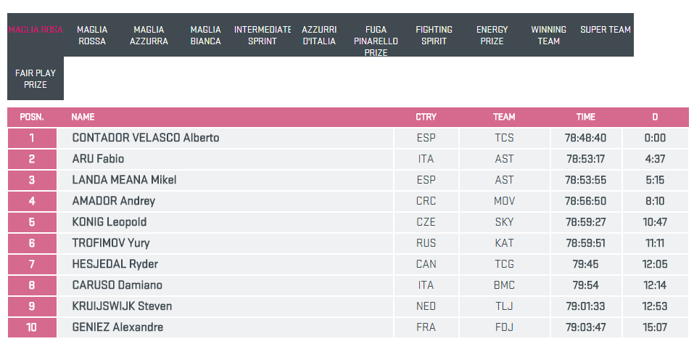Select the Maglia Azzurra tab

pyautogui.click(x=149, y=36)
